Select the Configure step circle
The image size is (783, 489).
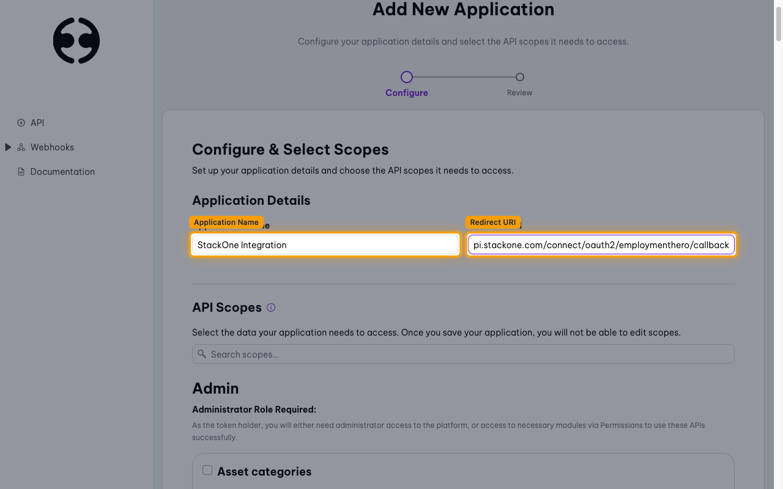point(407,77)
